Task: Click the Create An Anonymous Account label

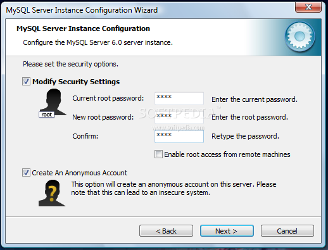Action: tap(79, 173)
